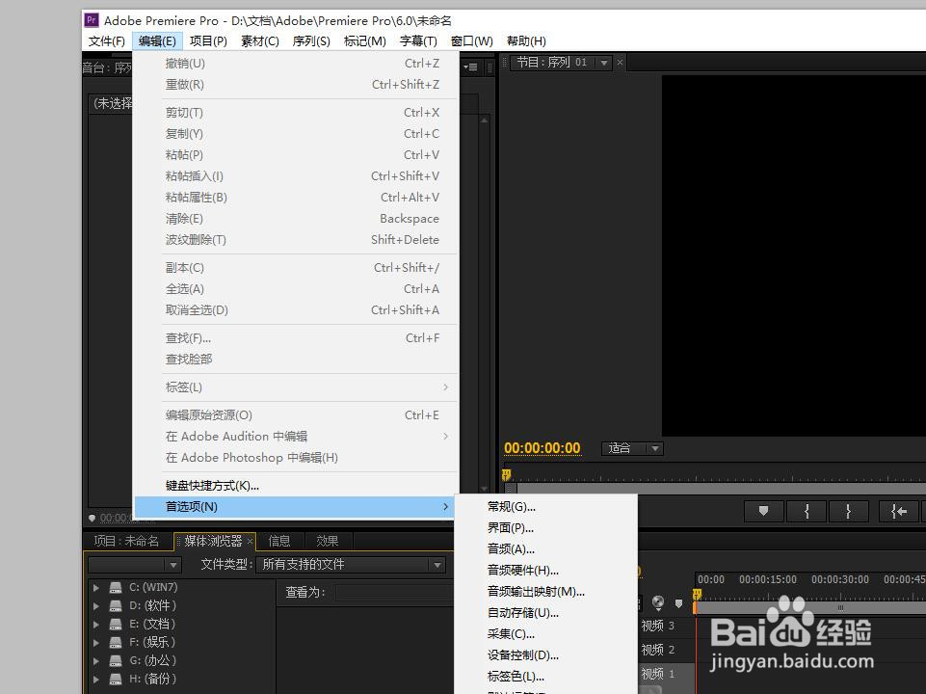This screenshot has height=694, width=926.
Task: Click the E: (文档) drive icon
Action: [116, 624]
